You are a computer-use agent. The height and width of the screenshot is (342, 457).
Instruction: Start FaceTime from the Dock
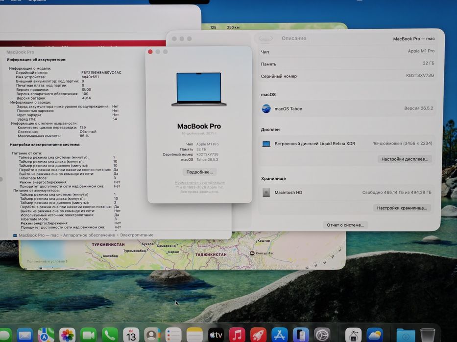click(89, 335)
